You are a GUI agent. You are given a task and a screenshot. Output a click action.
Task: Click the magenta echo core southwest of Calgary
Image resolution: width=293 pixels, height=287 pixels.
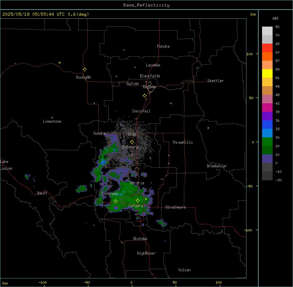pos(116,208)
